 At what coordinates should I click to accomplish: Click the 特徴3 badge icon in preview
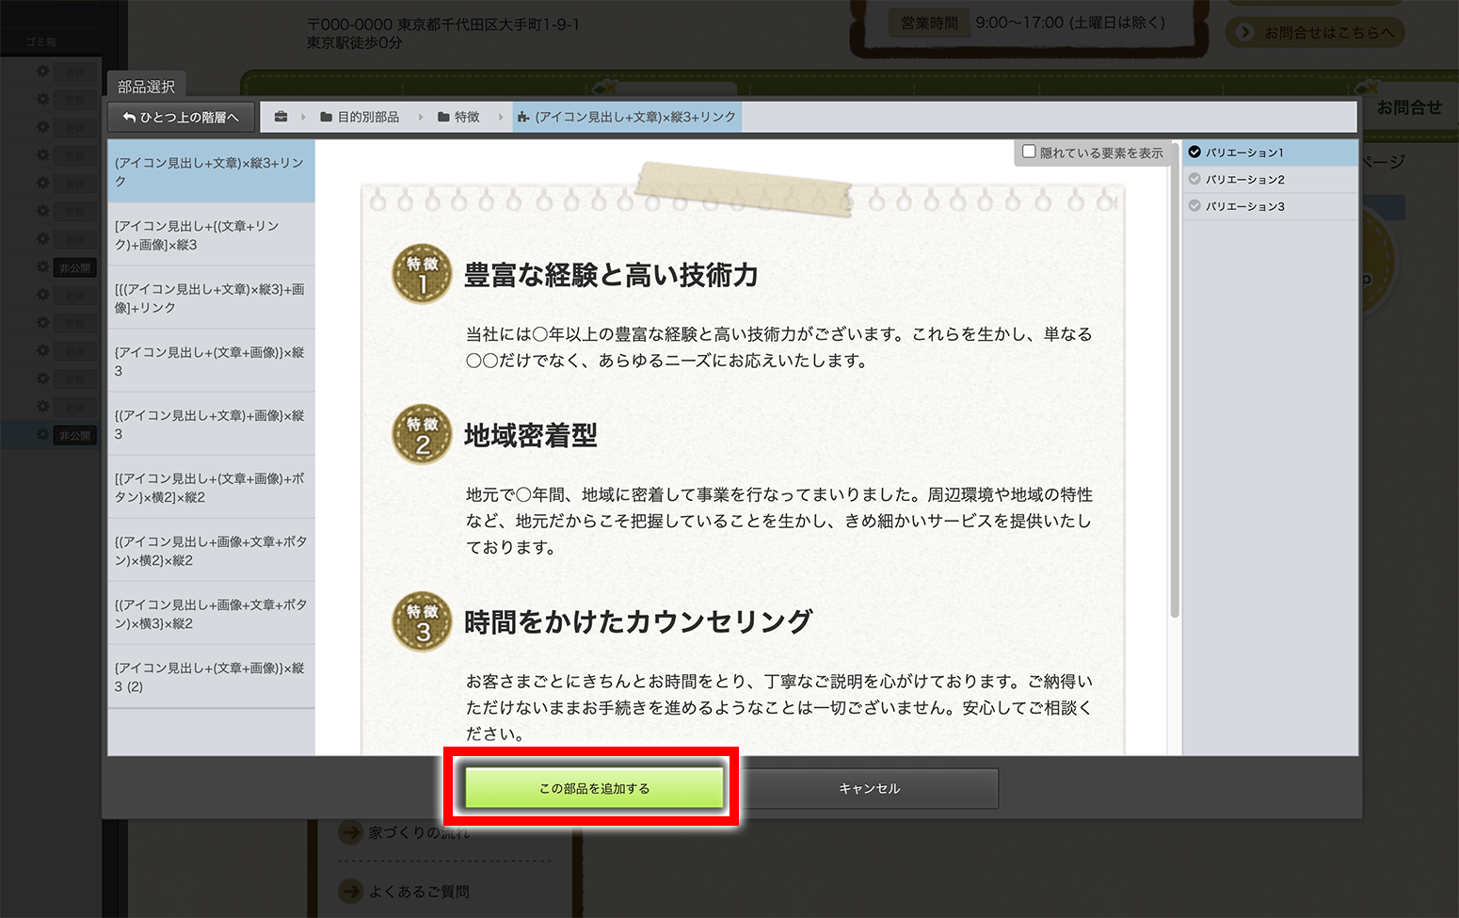pyautogui.click(x=422, y=621)
